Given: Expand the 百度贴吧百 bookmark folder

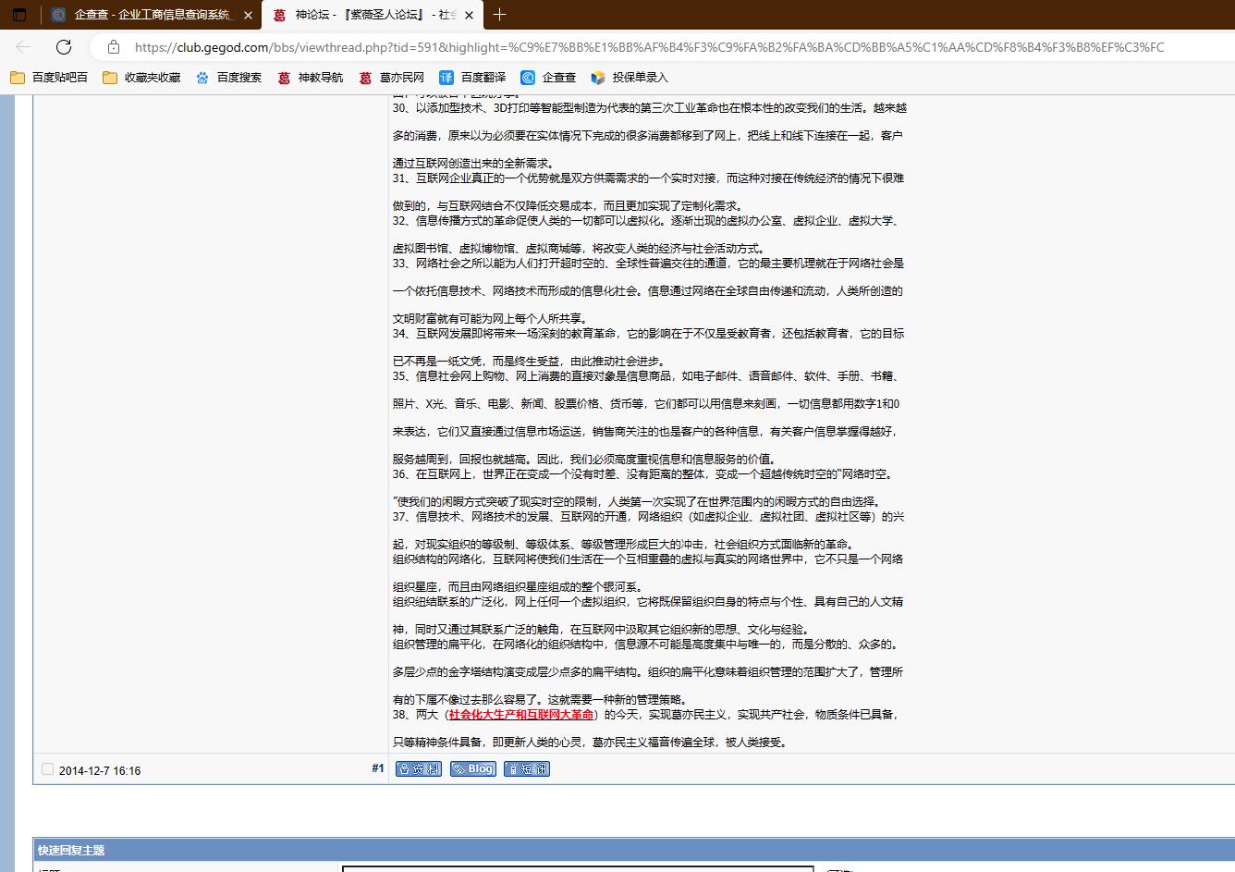Looking at the screenshot, I should coord(49,78).
